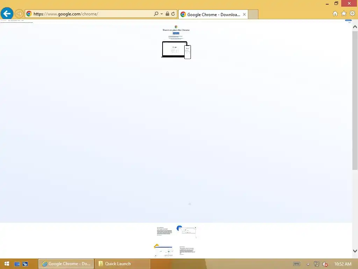Switch to Google Chrome - Do... taskbar button

pyautogui.click(x=66, y=264)
